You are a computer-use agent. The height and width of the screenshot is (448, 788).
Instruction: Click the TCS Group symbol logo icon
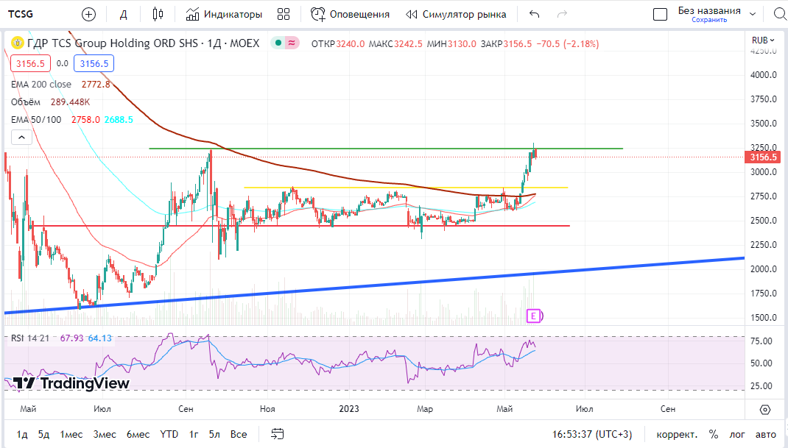click(x=18, y=43)
